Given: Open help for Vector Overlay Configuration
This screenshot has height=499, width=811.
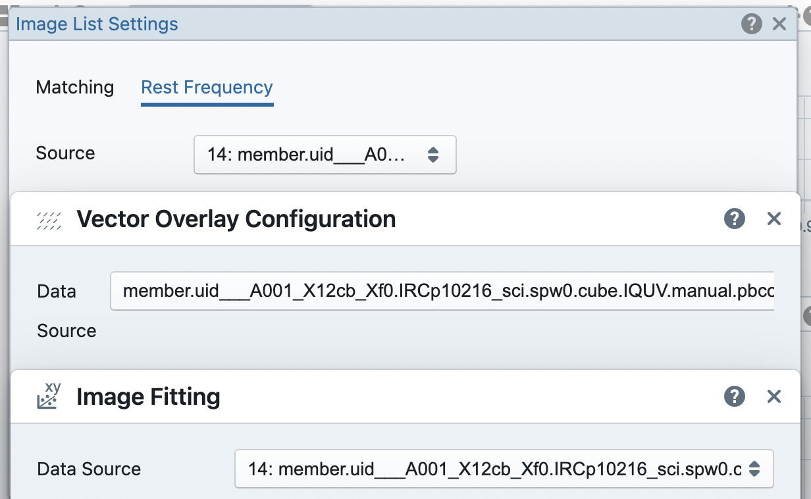Looking at the screenshot, I should 734,218.
